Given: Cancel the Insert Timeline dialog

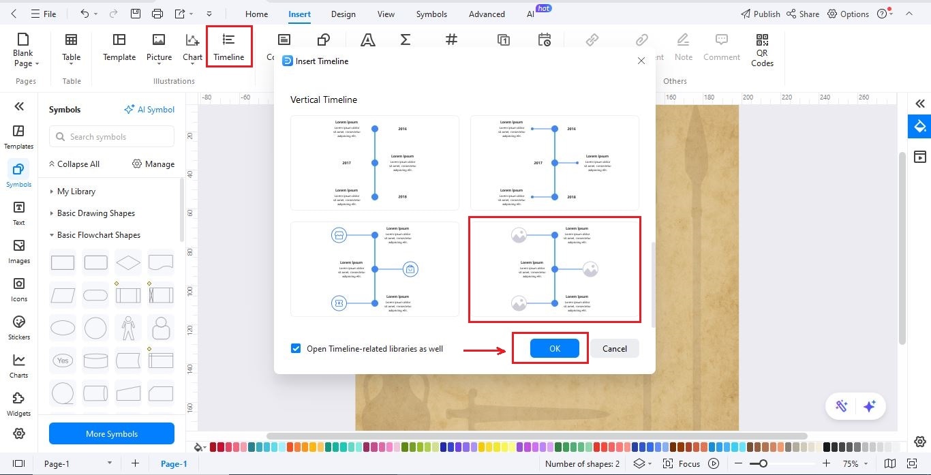Looking at the screenshot, I should (614, 348).
